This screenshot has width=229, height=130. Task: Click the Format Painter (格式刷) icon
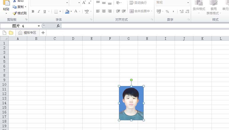pyautogui.click(x=15, y=13)
